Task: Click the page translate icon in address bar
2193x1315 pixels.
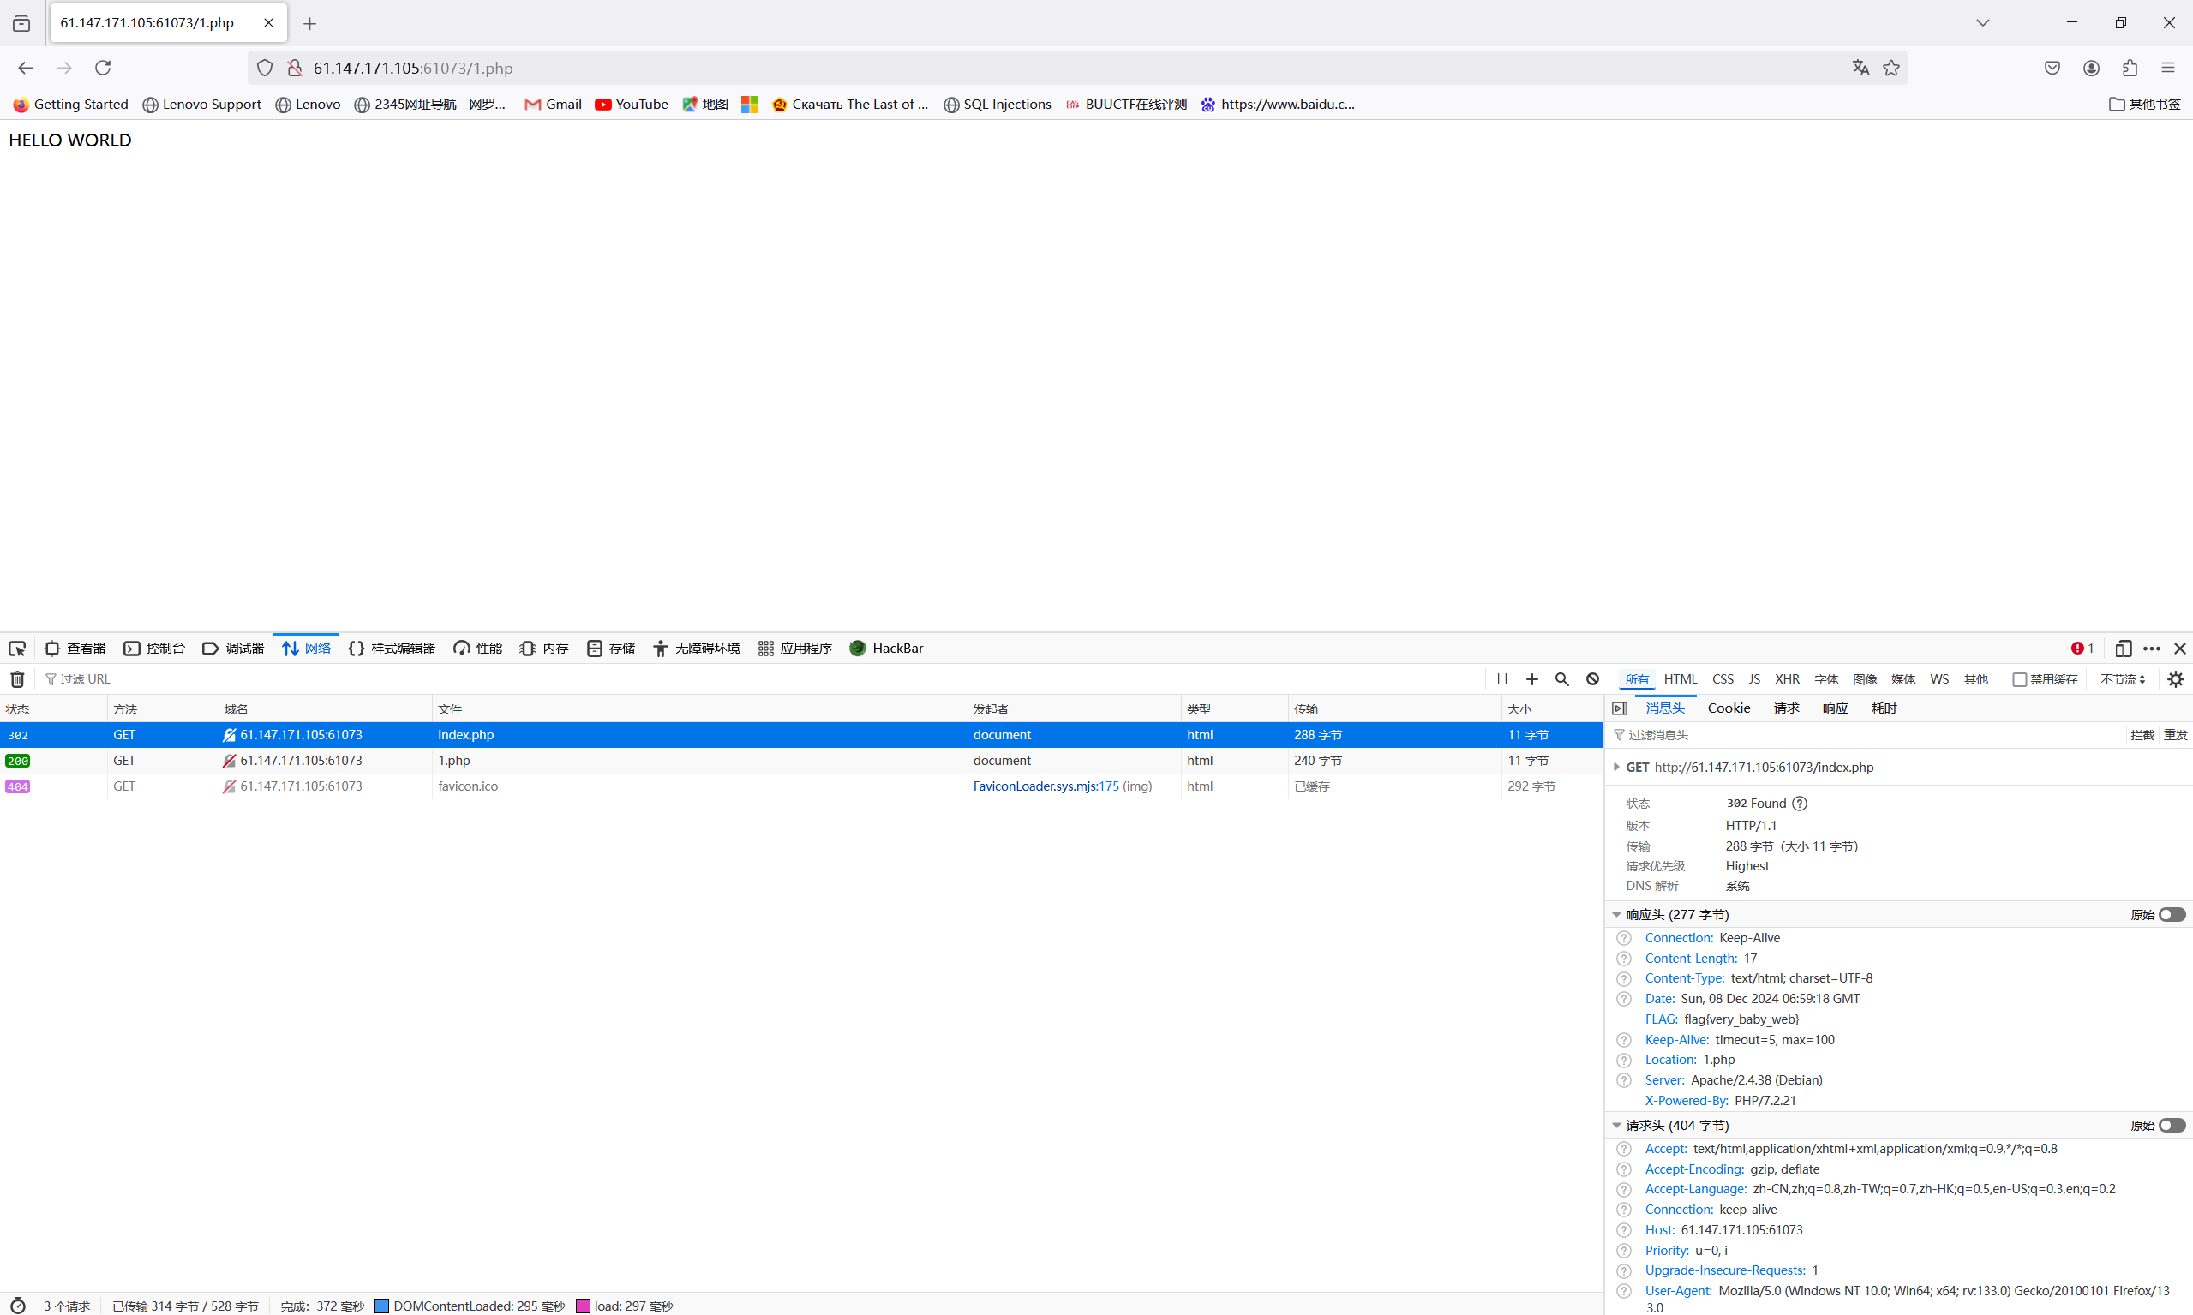Action: tap(1860, 69)
